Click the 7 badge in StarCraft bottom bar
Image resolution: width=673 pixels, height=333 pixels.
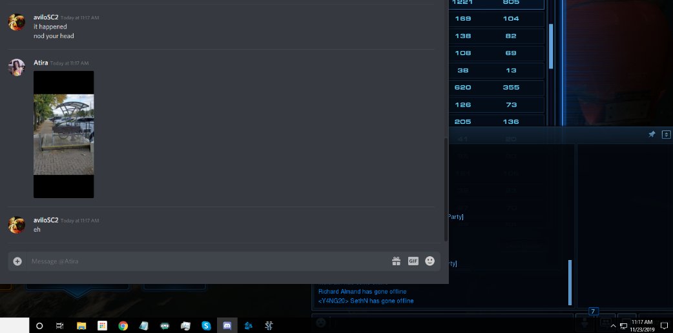tap(593, 312)
